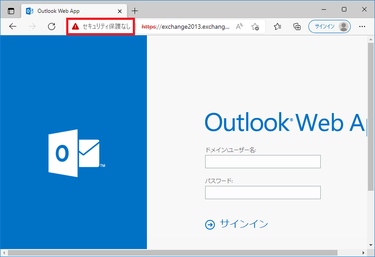This screenshot has height=257, width=375.
Task: Open the Favorites list icon
Action: [277, 26]
